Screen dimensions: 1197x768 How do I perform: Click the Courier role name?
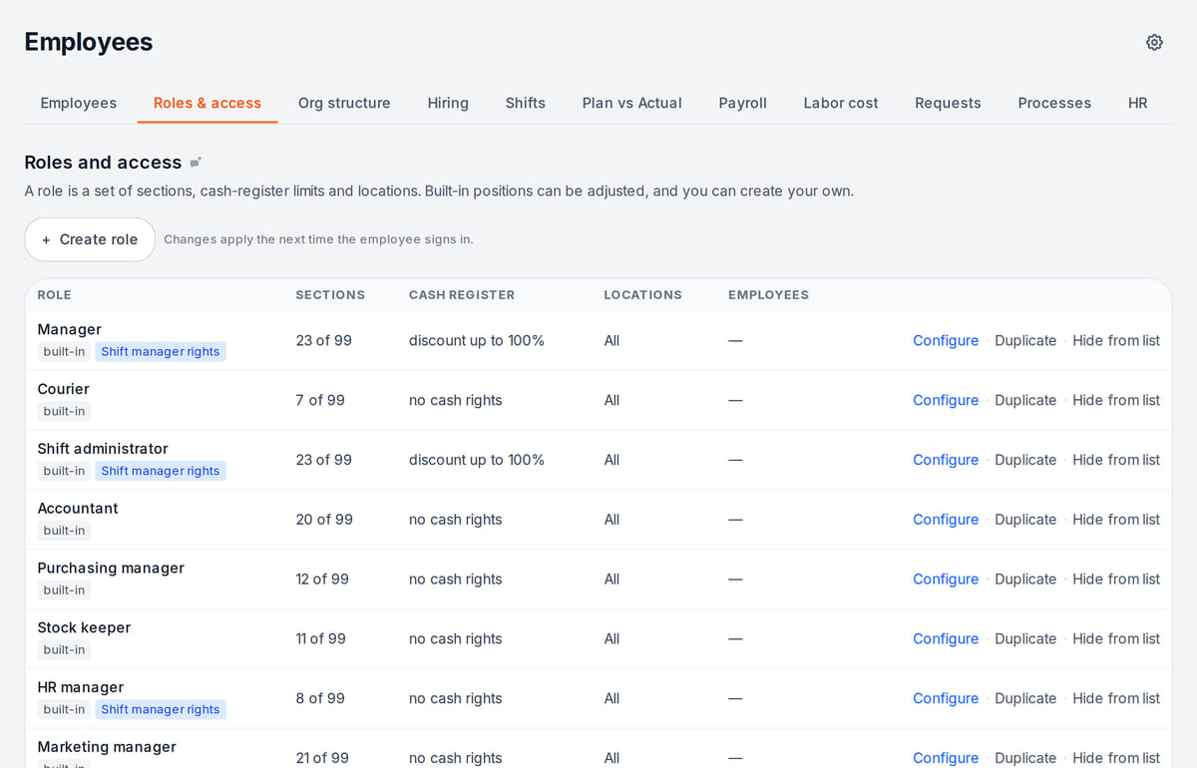pos(63,389)
